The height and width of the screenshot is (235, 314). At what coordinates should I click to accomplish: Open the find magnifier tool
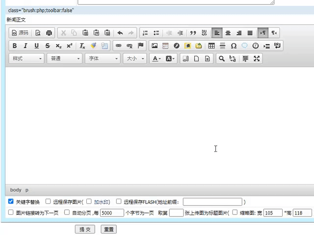(222, 59)
